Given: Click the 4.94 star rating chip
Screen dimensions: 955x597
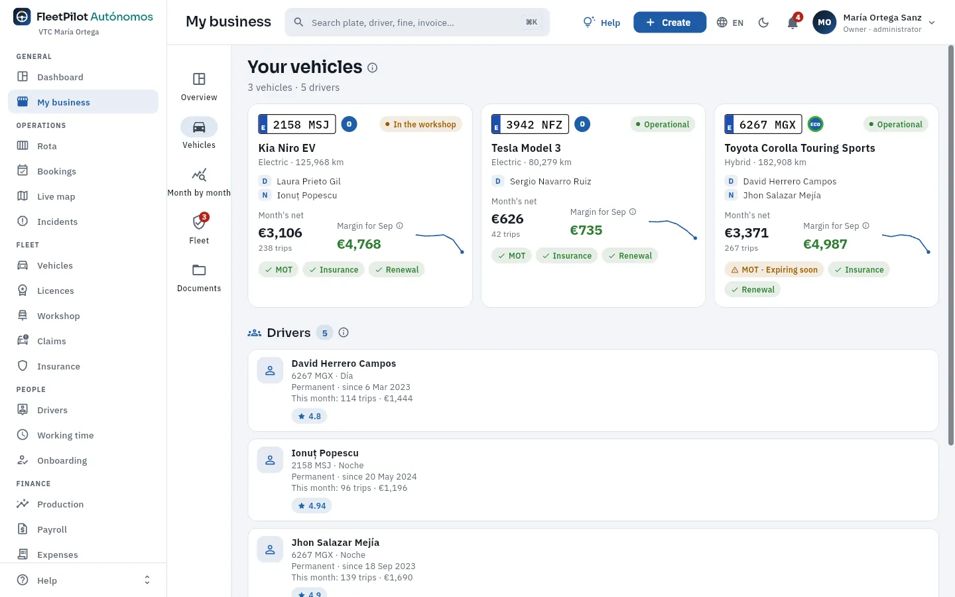Looking at the screenshot, I should [x=312, y=506].
